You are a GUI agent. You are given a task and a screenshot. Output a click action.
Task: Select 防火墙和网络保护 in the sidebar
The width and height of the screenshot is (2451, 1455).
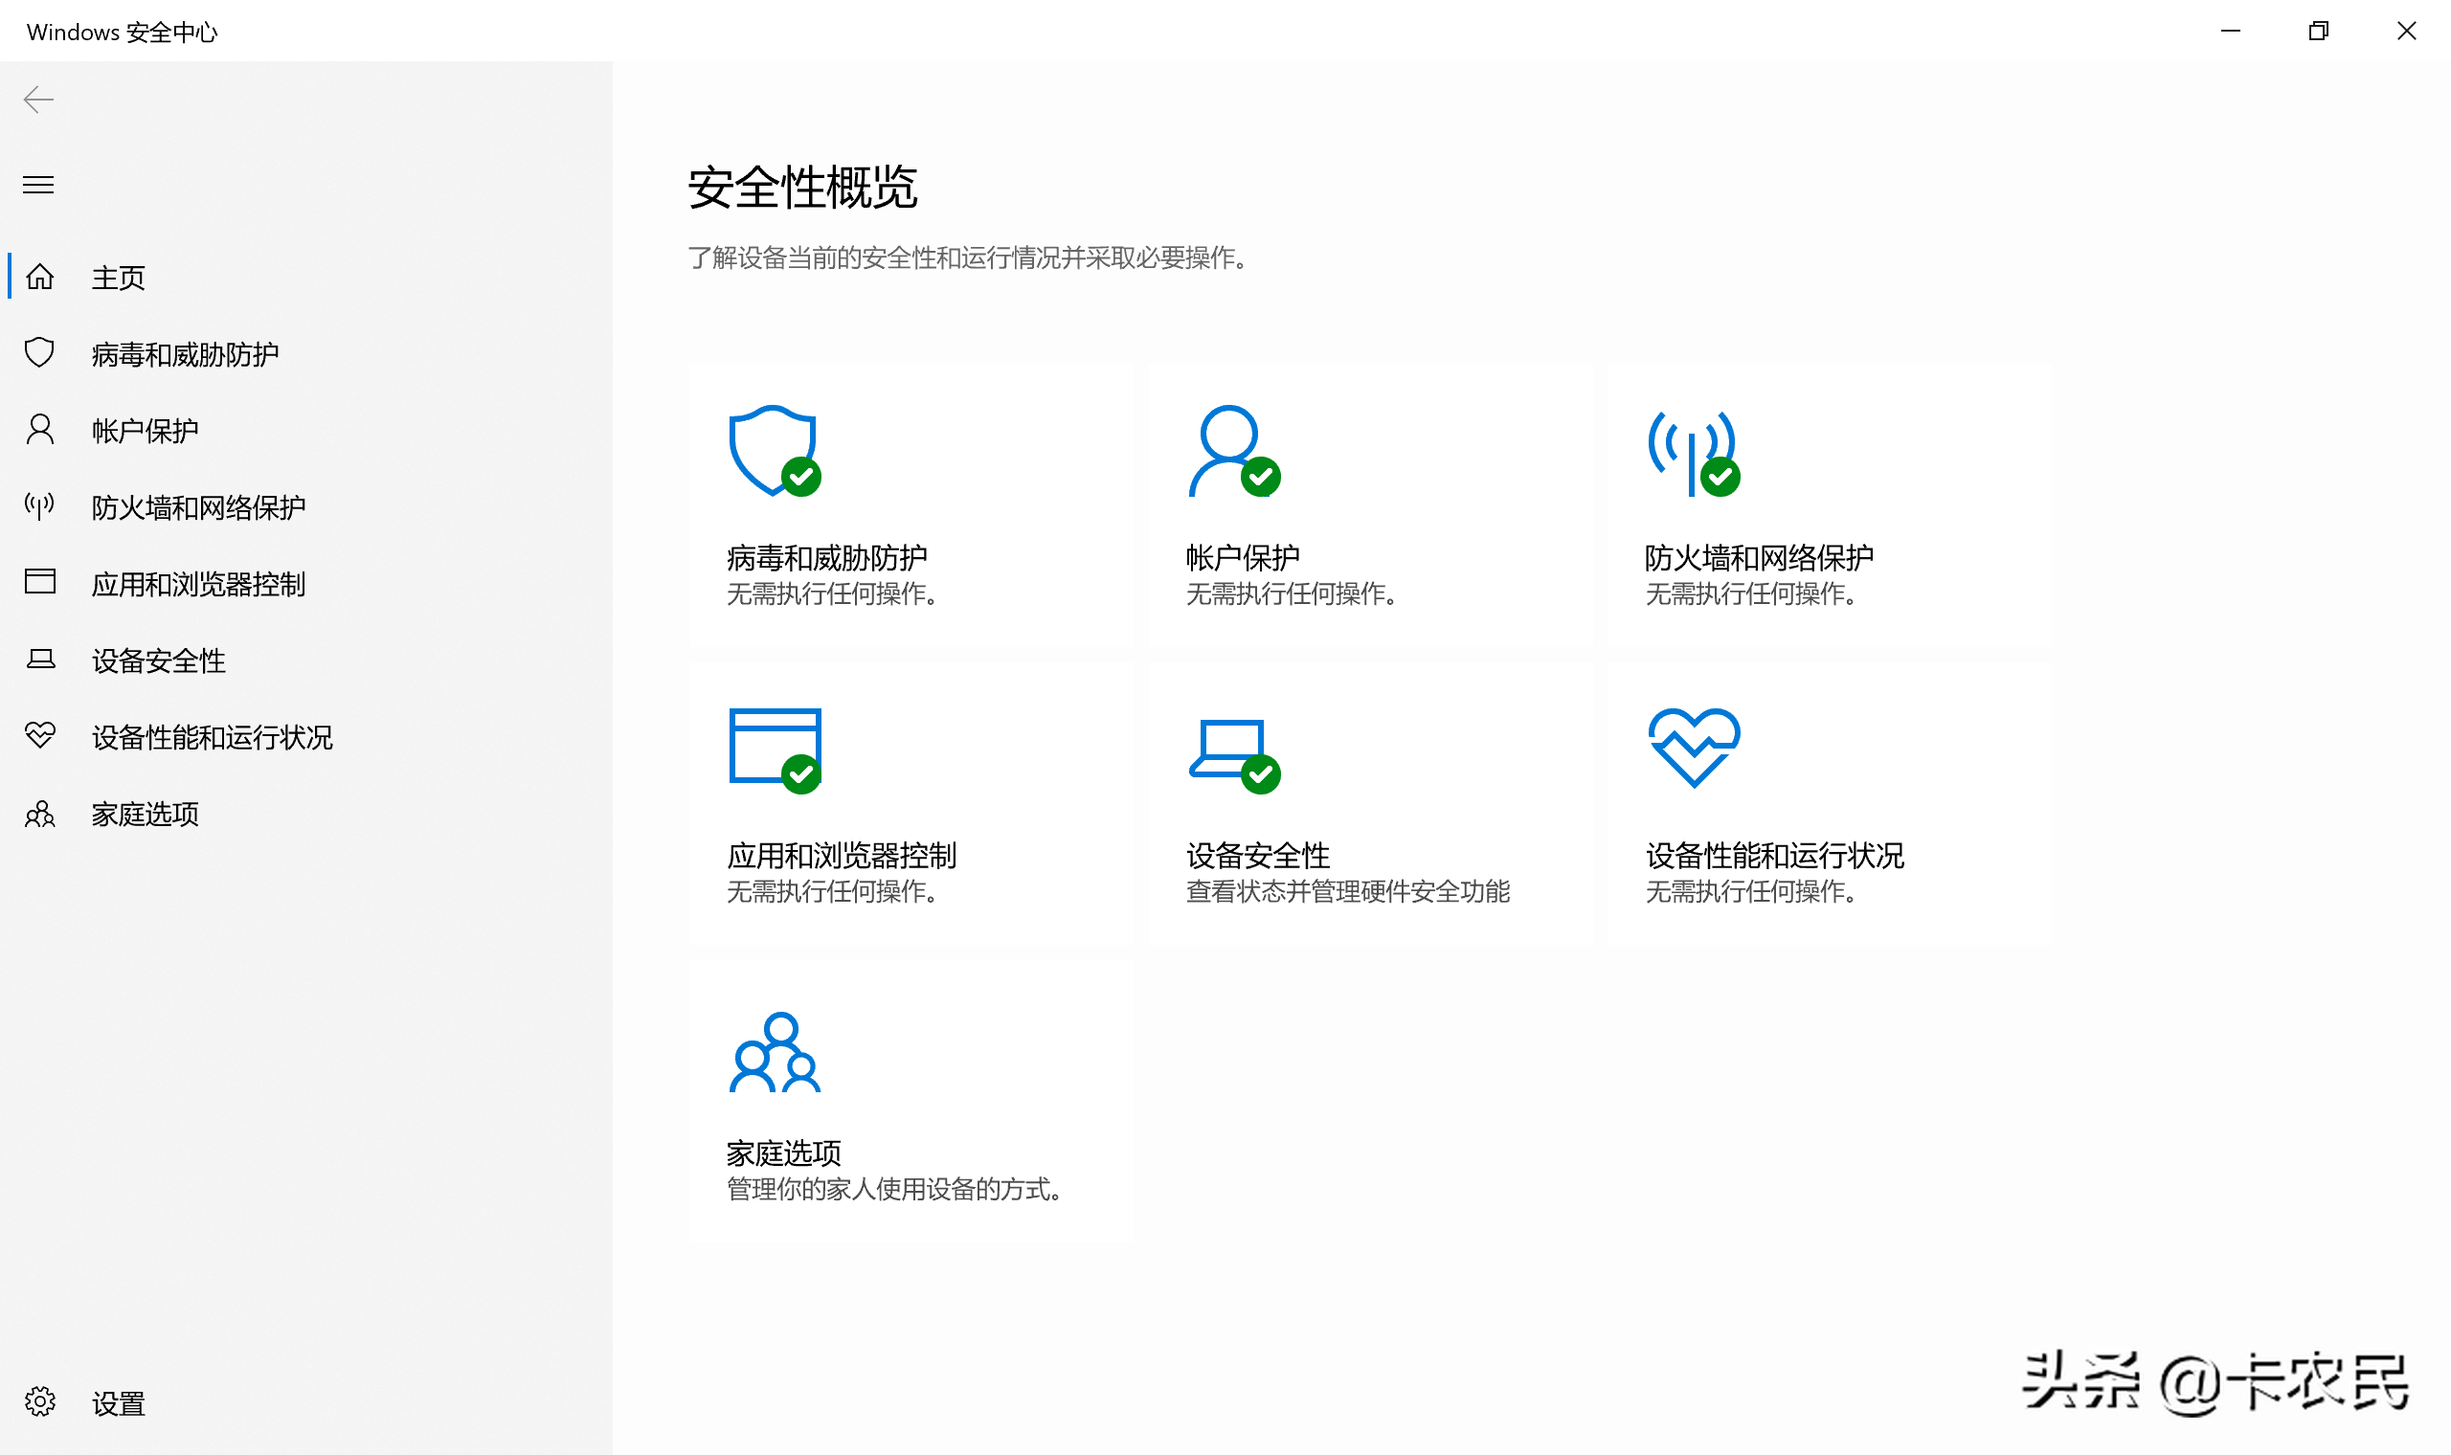pos(199,507)
